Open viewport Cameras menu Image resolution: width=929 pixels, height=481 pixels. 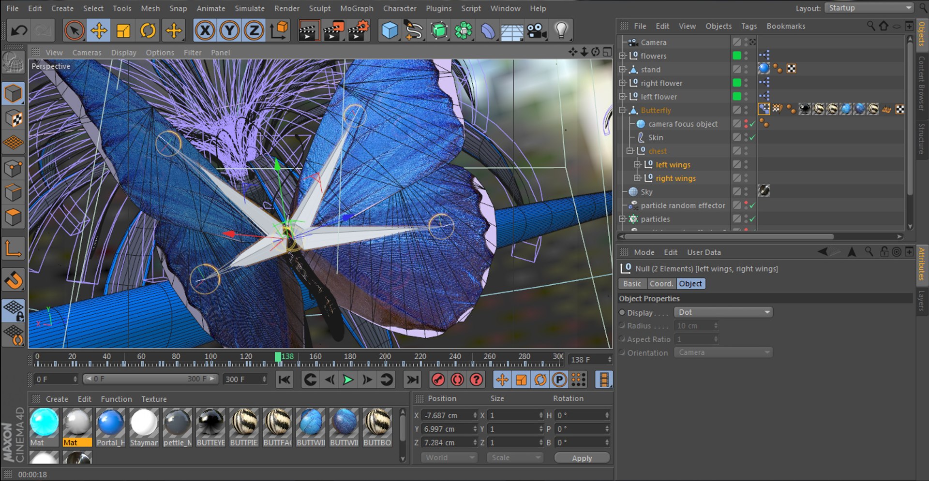pyautogui.click(x=87, y=52)
